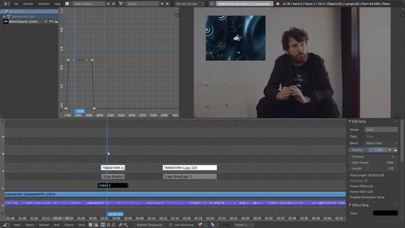Viewport: 405px width, 228px height.
Task: Open the black Color swatch in Effect Strip
Action: point(385,213)
